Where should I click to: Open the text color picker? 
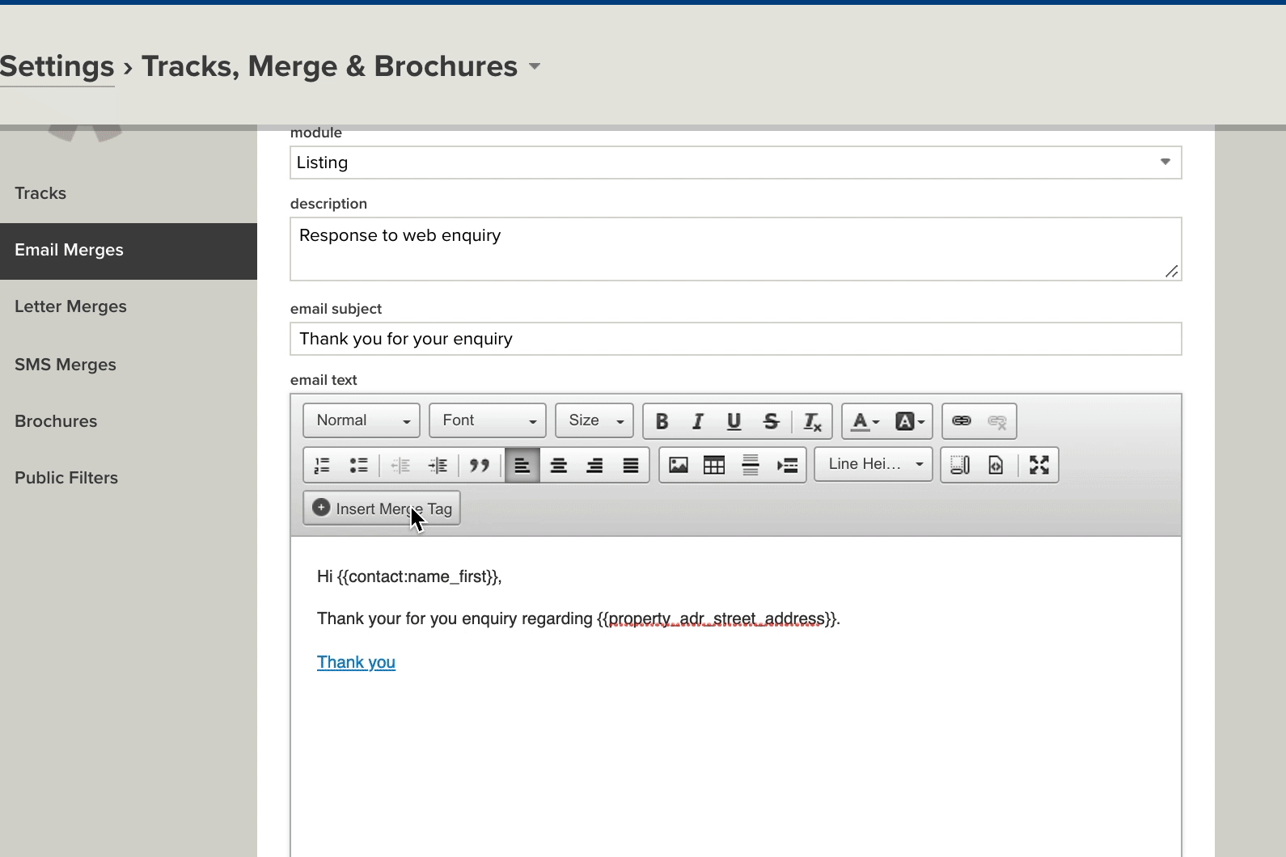pyautogui.click(x=865, y=421)
